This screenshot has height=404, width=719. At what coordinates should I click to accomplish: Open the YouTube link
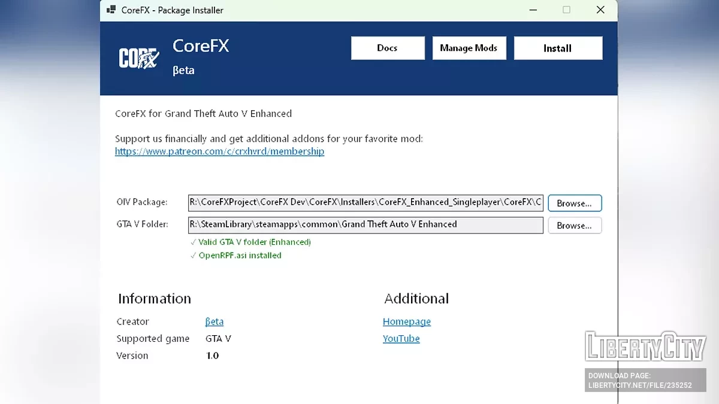click(x=401, y=338)
